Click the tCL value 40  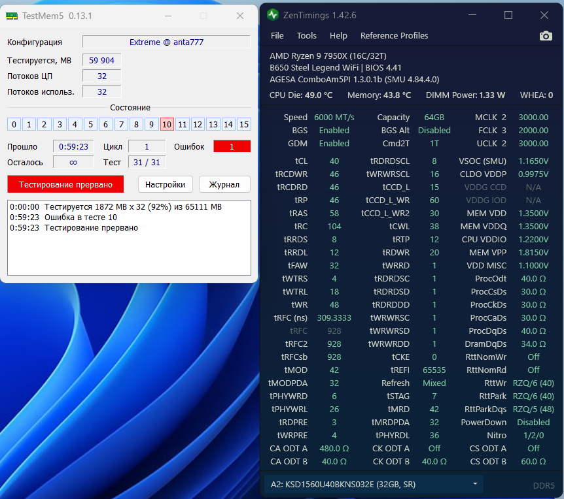pyautogui.click(x=334, y=161)
